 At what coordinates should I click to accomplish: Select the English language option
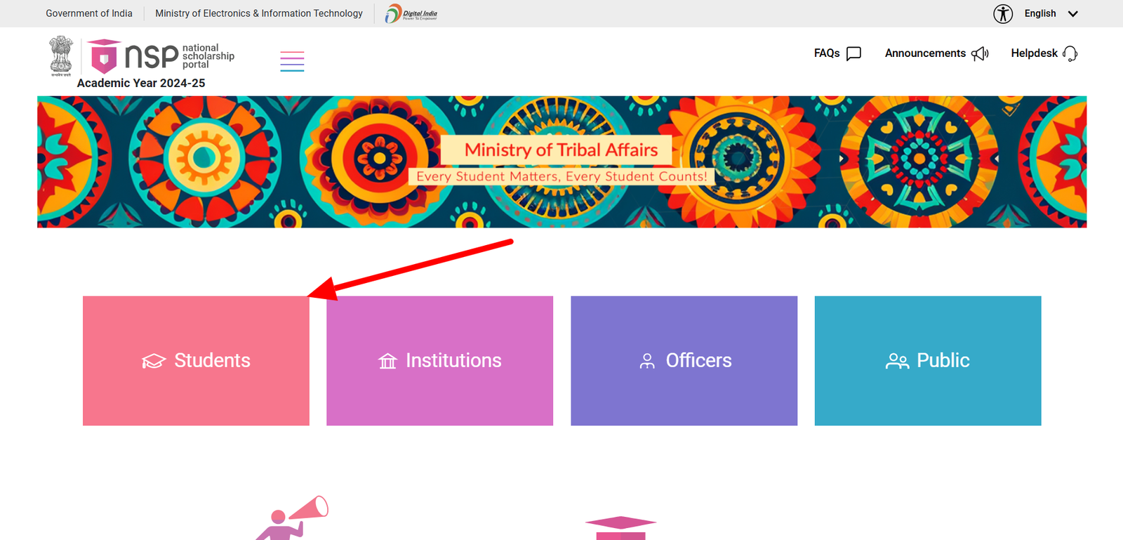[x=1040, y=13]
